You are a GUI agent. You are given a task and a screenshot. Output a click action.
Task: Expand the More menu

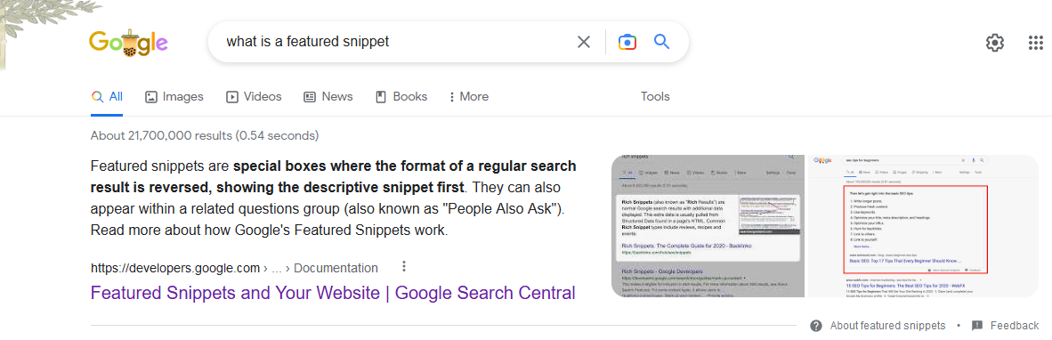coord(468,96)
